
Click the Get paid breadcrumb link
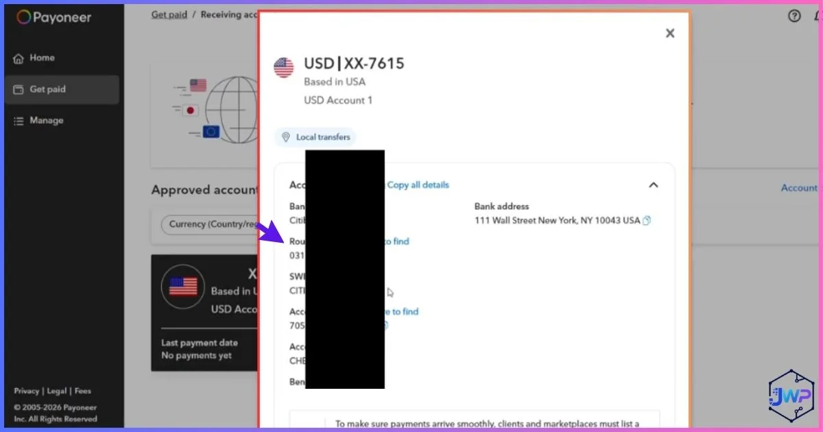coord(169,14)
